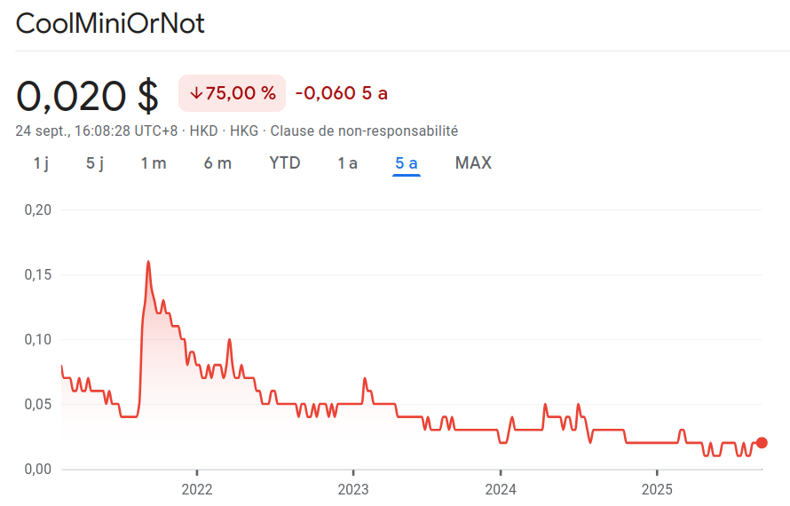Click the CoolMiniOrNot title
Image resolution: width=790 pixels, height=506 pixels.
pos(110,24)
